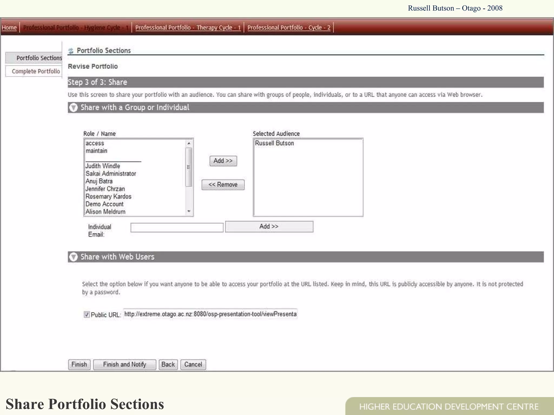Toggle the Public URL checkbox

click(x=87, y=314)
